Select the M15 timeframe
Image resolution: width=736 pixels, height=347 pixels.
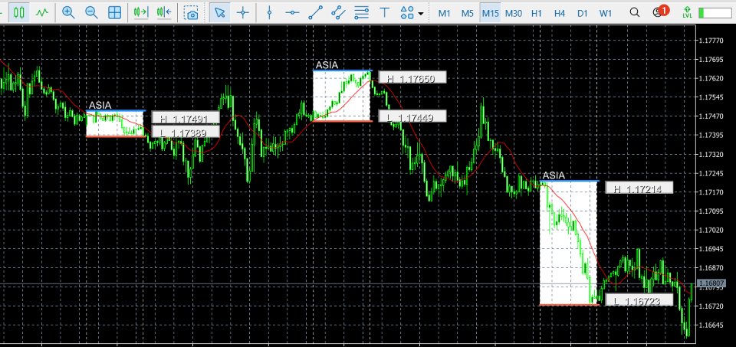coord(490,13)
